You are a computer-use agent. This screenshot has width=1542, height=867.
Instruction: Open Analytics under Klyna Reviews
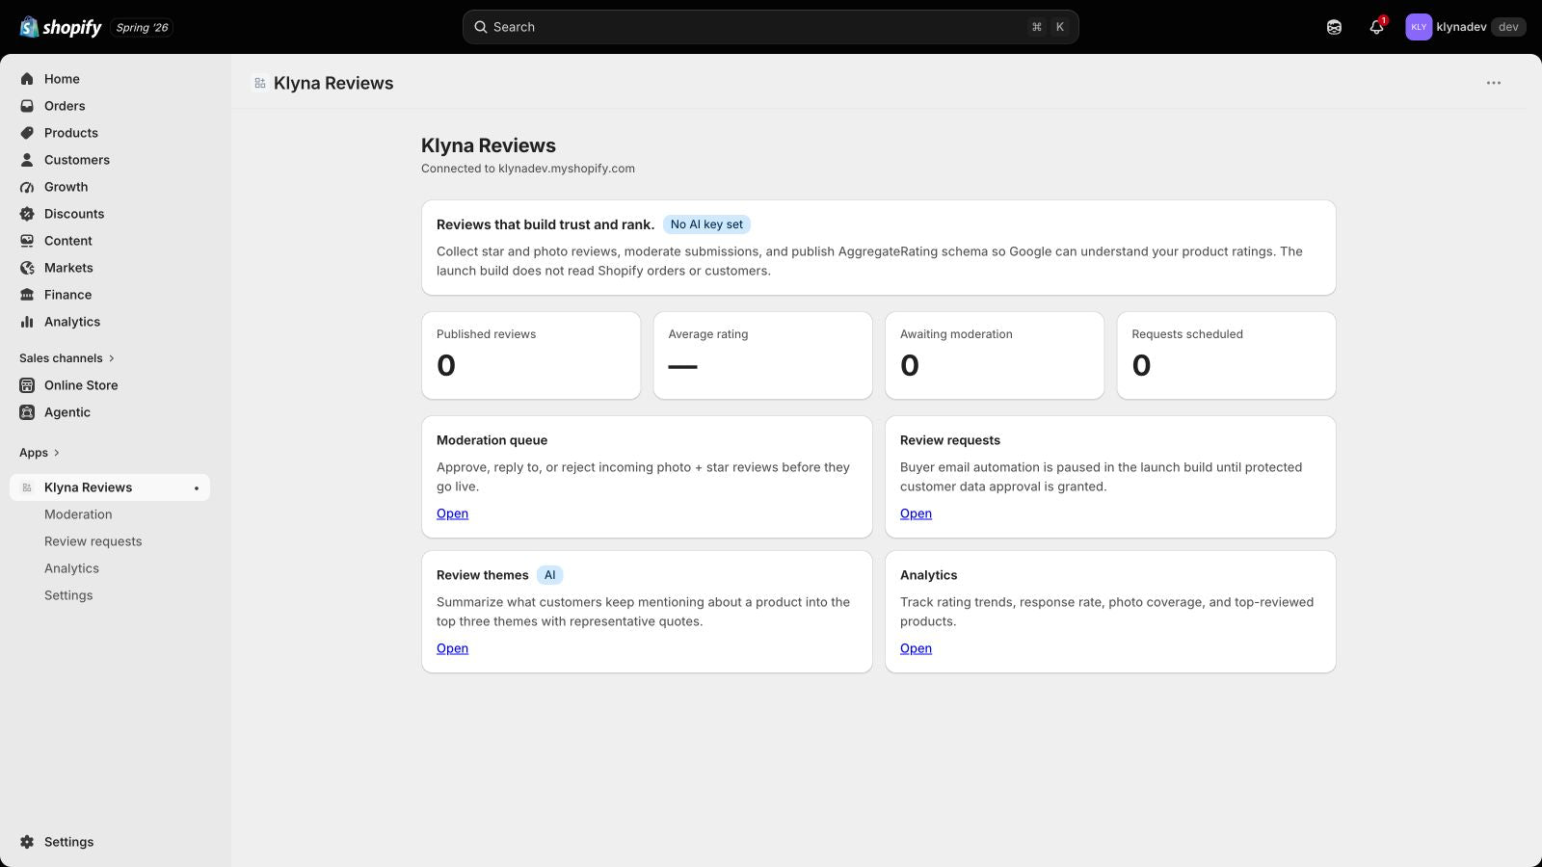[x=71, y=568]
